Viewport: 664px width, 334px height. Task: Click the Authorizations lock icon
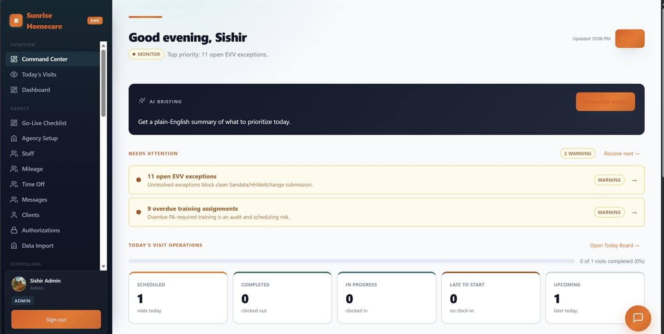pyautogui.click(x=14, y=230)
